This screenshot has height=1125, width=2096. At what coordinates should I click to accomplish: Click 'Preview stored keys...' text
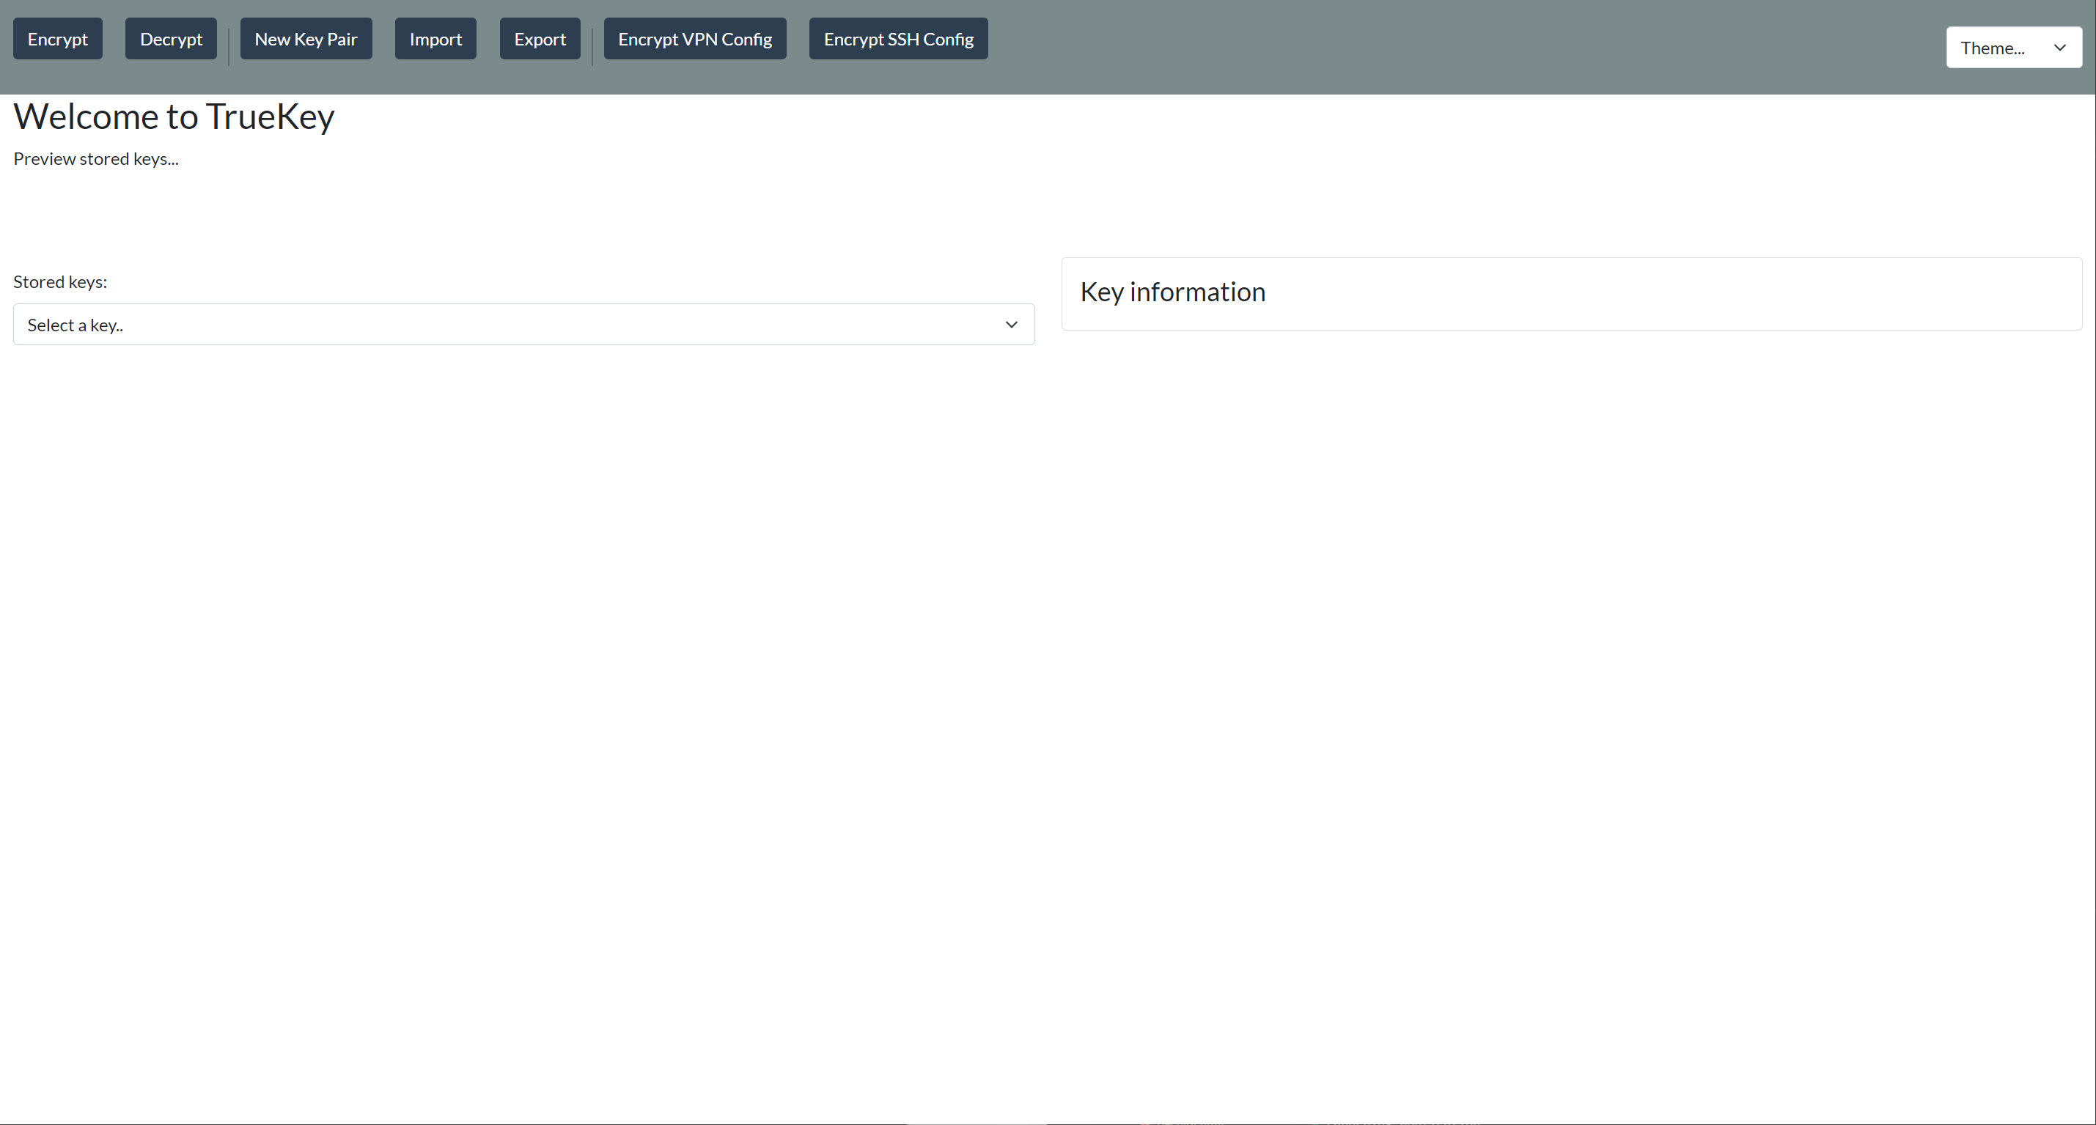click(95, 158)
